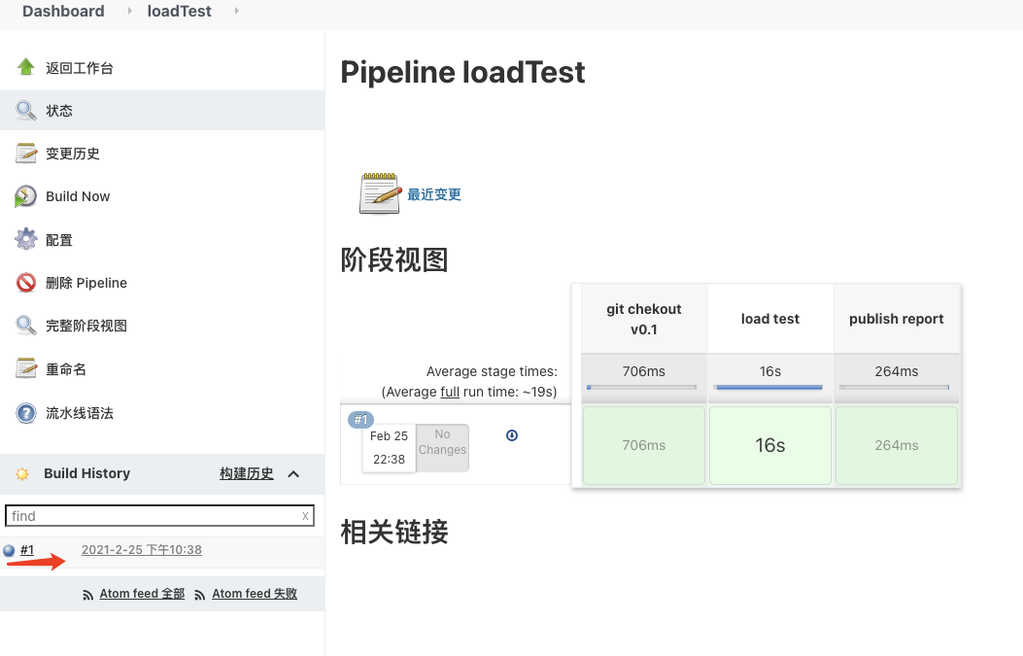Click the #1 build badge in stage view

click(x=360, y=420)
